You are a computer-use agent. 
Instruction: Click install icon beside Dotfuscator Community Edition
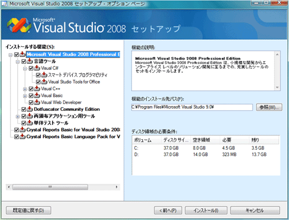[x=29, y=109]
